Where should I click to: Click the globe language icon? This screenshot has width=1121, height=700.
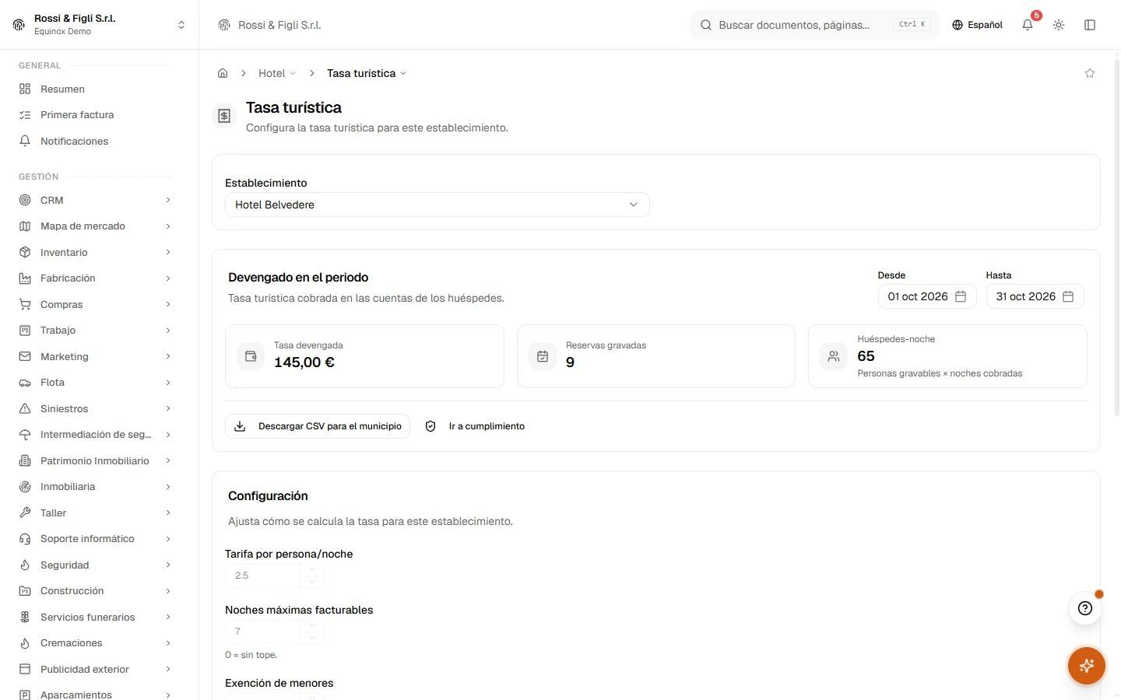[x=958, y=25]
